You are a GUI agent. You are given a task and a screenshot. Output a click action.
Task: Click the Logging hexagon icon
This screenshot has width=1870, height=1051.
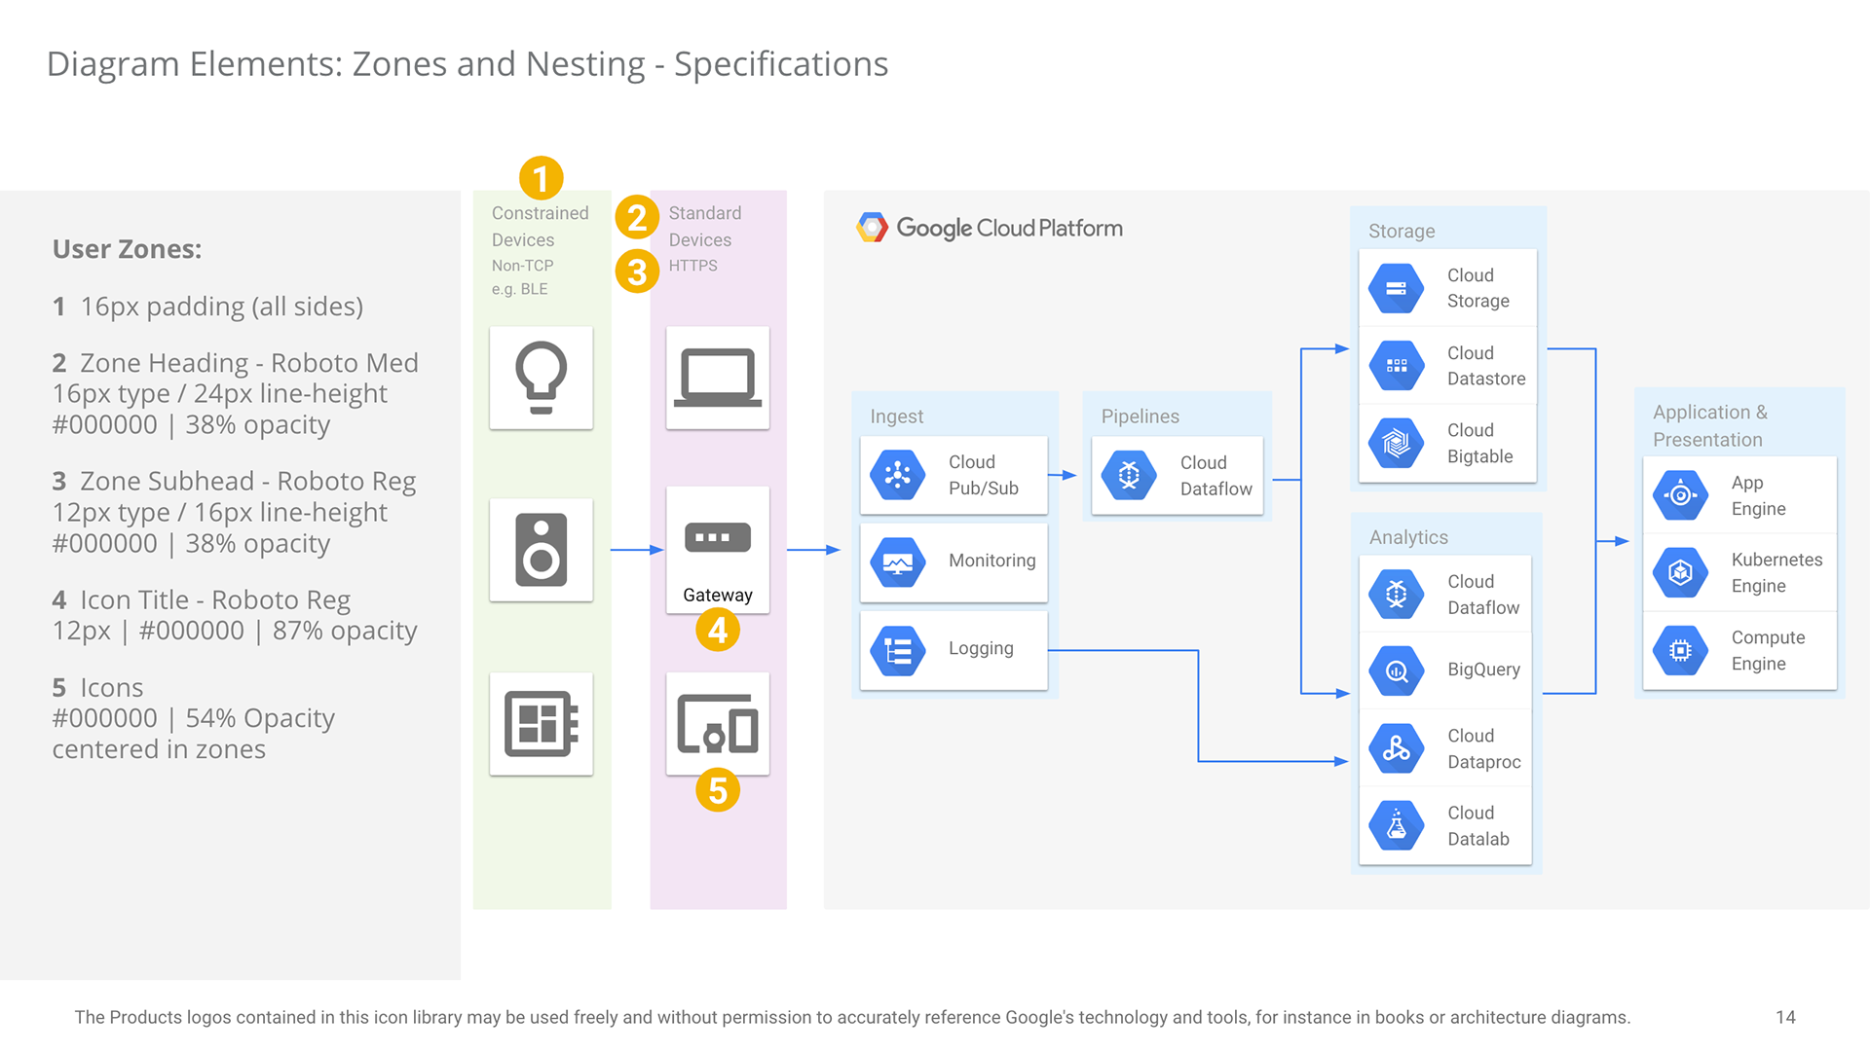(897, 650)
